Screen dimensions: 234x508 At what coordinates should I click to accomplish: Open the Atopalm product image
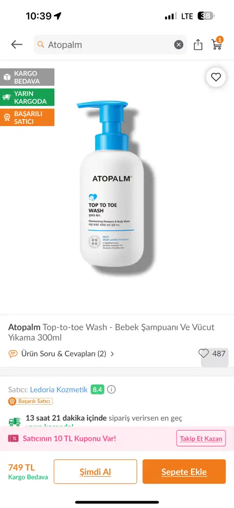[x=112, y=184]
